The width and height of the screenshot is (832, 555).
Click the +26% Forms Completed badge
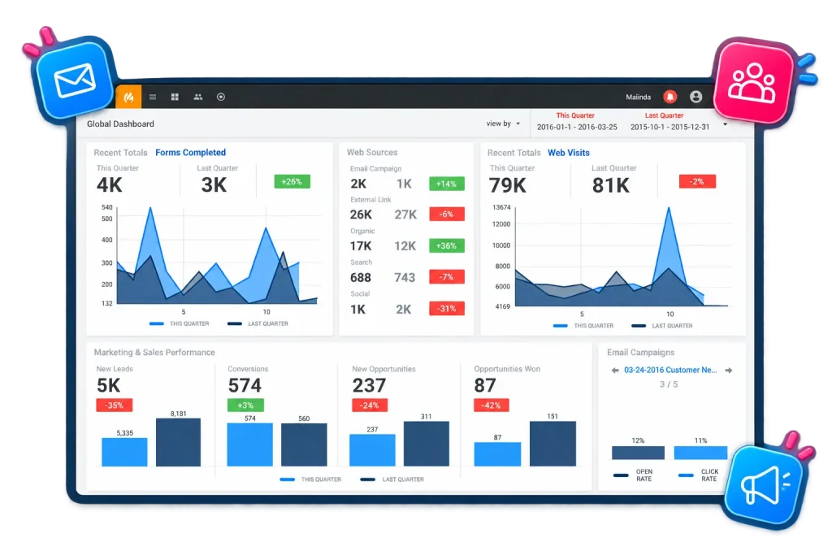coord(292,181)
